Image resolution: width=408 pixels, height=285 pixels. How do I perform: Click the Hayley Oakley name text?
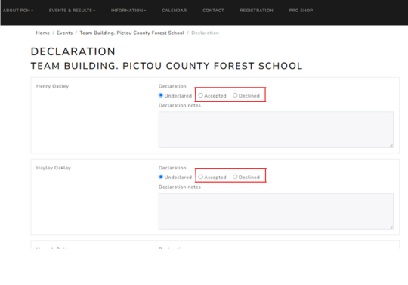tap(54, 168)
